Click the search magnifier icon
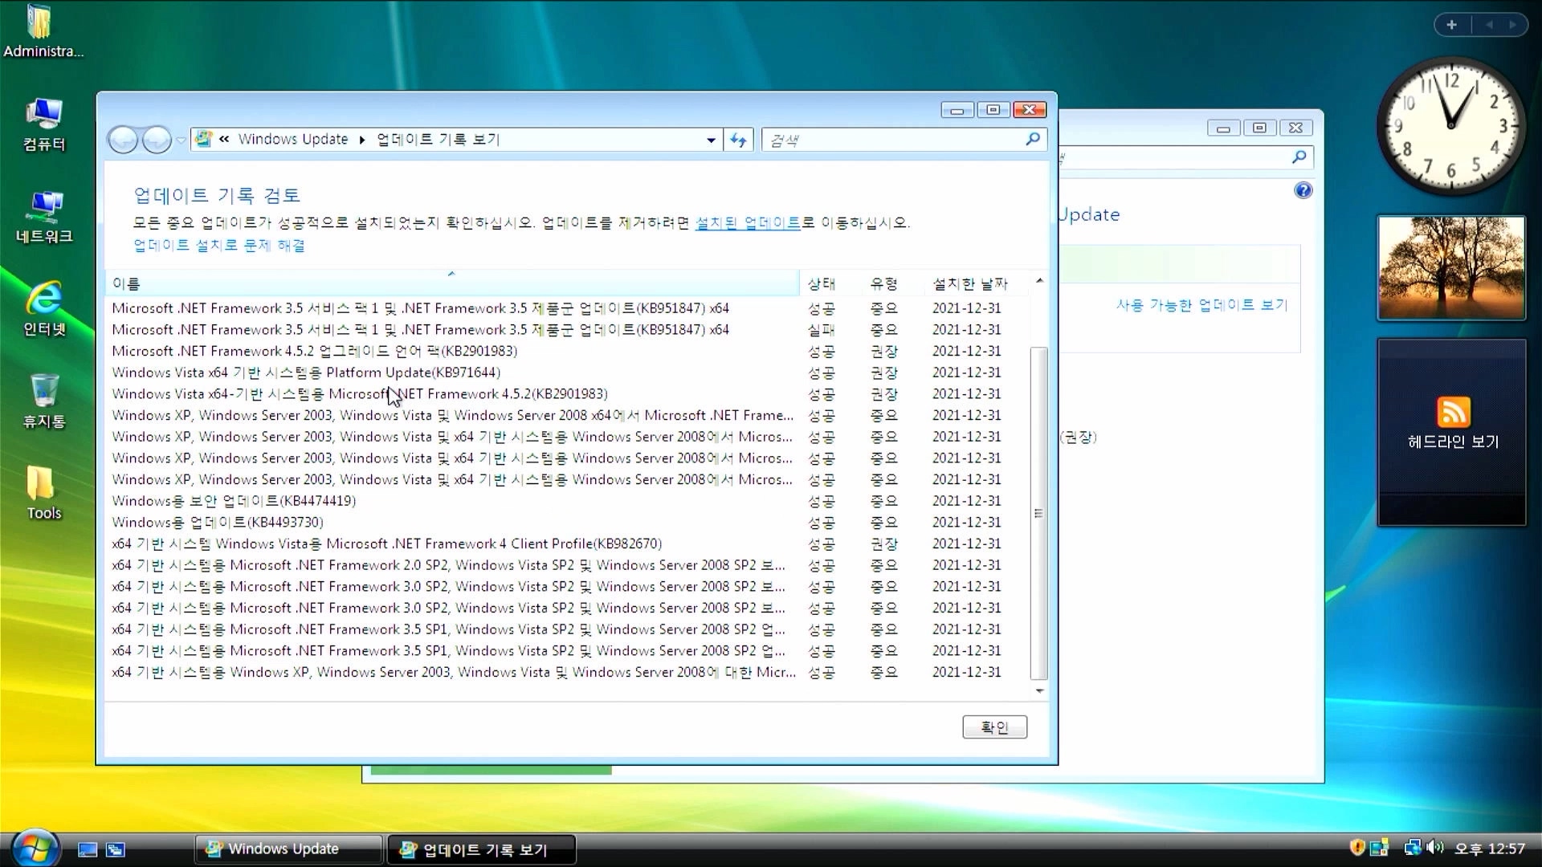This screenshot has height=867, width=1542. tap(1033, 140)
